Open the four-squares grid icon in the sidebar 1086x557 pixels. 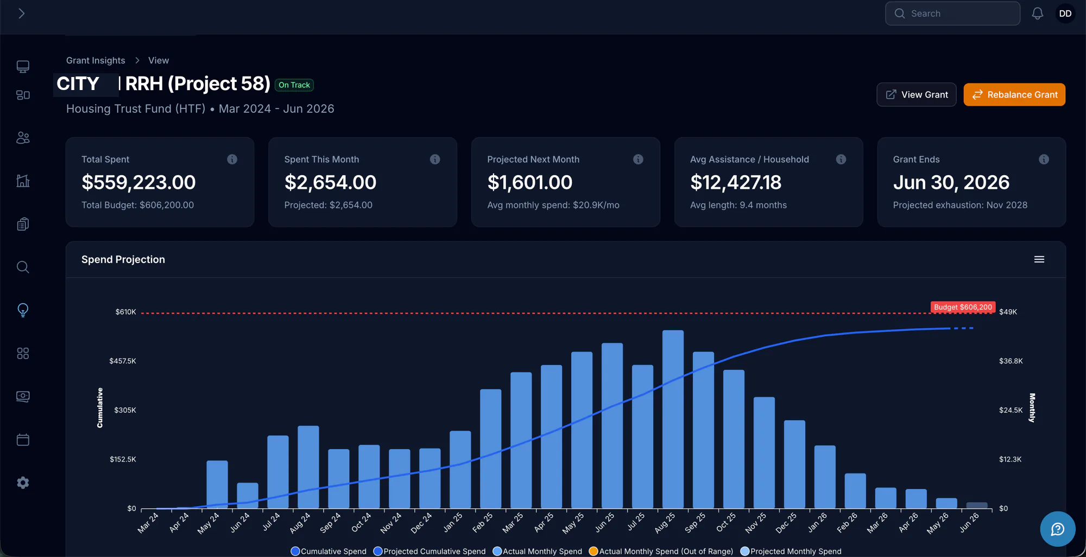pos(23,354)
